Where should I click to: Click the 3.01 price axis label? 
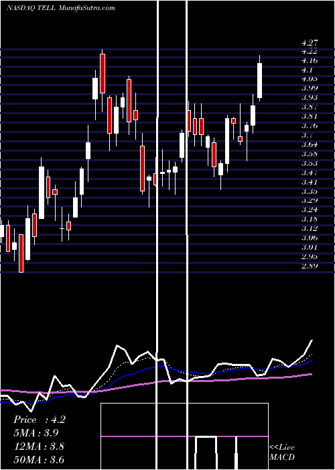click(x=310, y=247)
